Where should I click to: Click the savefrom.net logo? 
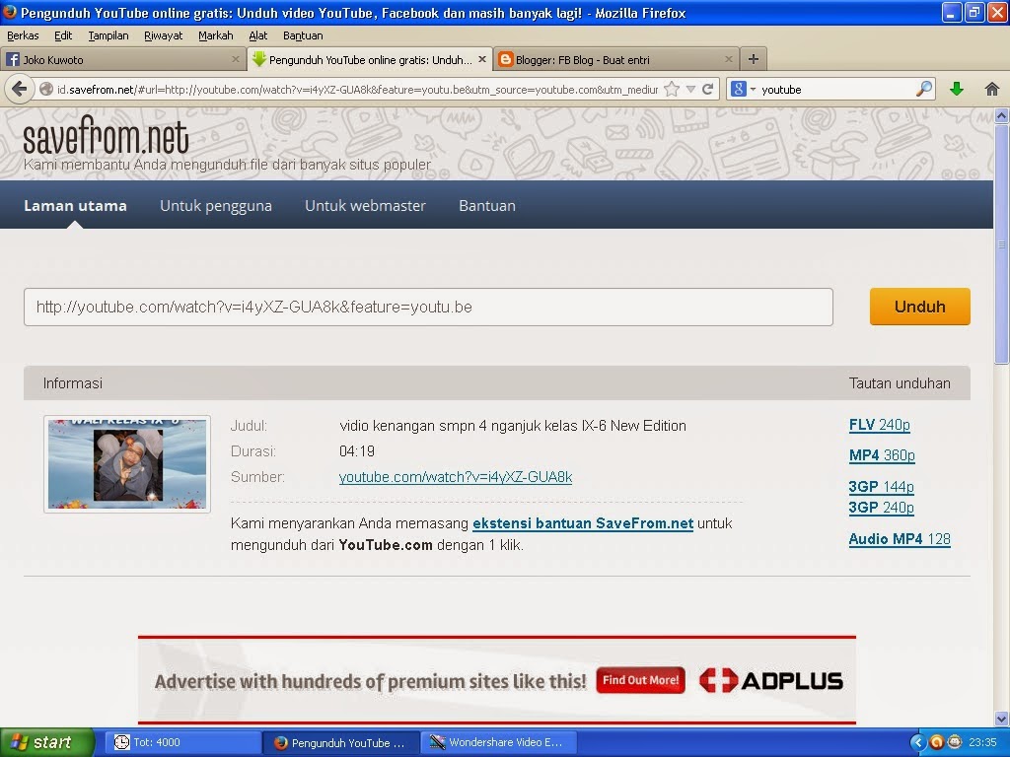[x=106, y=136]
